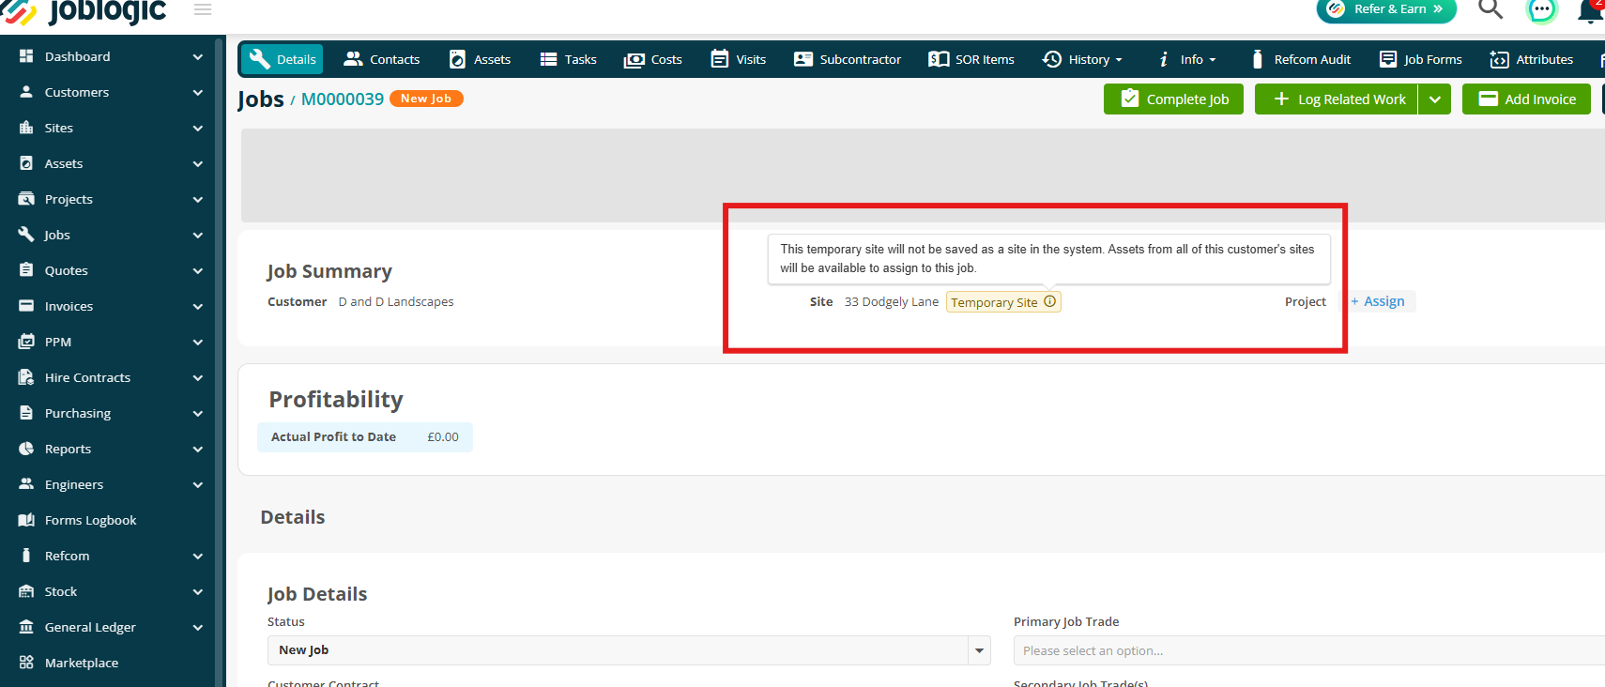Click the Customers person icon

tap(26, 92)
